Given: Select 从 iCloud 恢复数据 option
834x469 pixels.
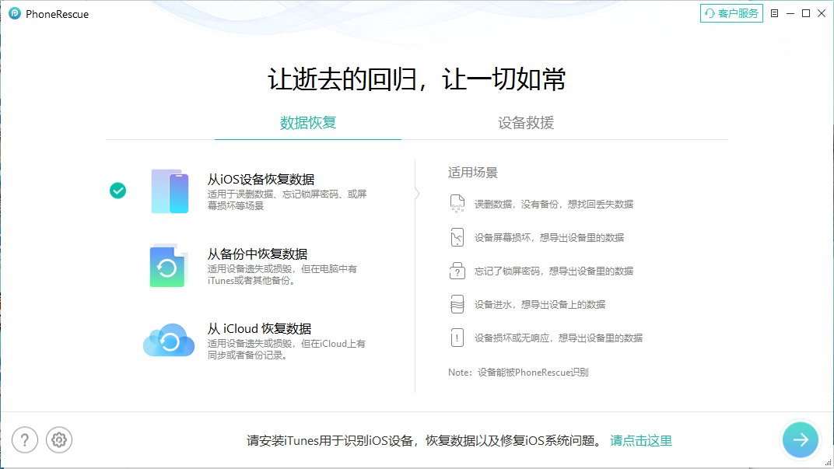Looking at the screenshot, I should click(x=259, y=328).
